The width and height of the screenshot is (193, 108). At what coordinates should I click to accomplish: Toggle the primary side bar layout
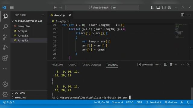pos(152,7)
